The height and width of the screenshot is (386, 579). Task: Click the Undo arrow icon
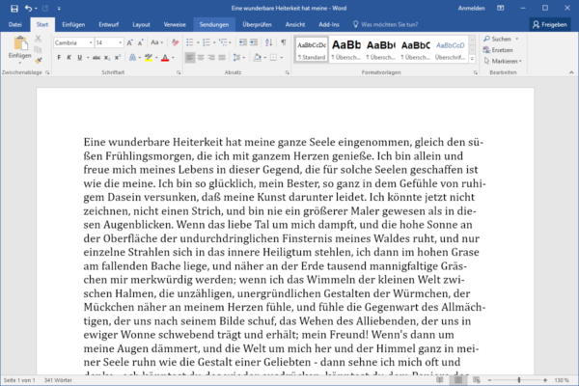tap(28, 8)
